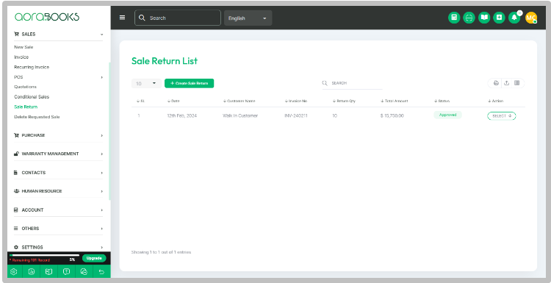Viewport: 551px width, 283px height.
Task: Open the English language dropdown
Action: pyautogui.click(x=248, y=18)
